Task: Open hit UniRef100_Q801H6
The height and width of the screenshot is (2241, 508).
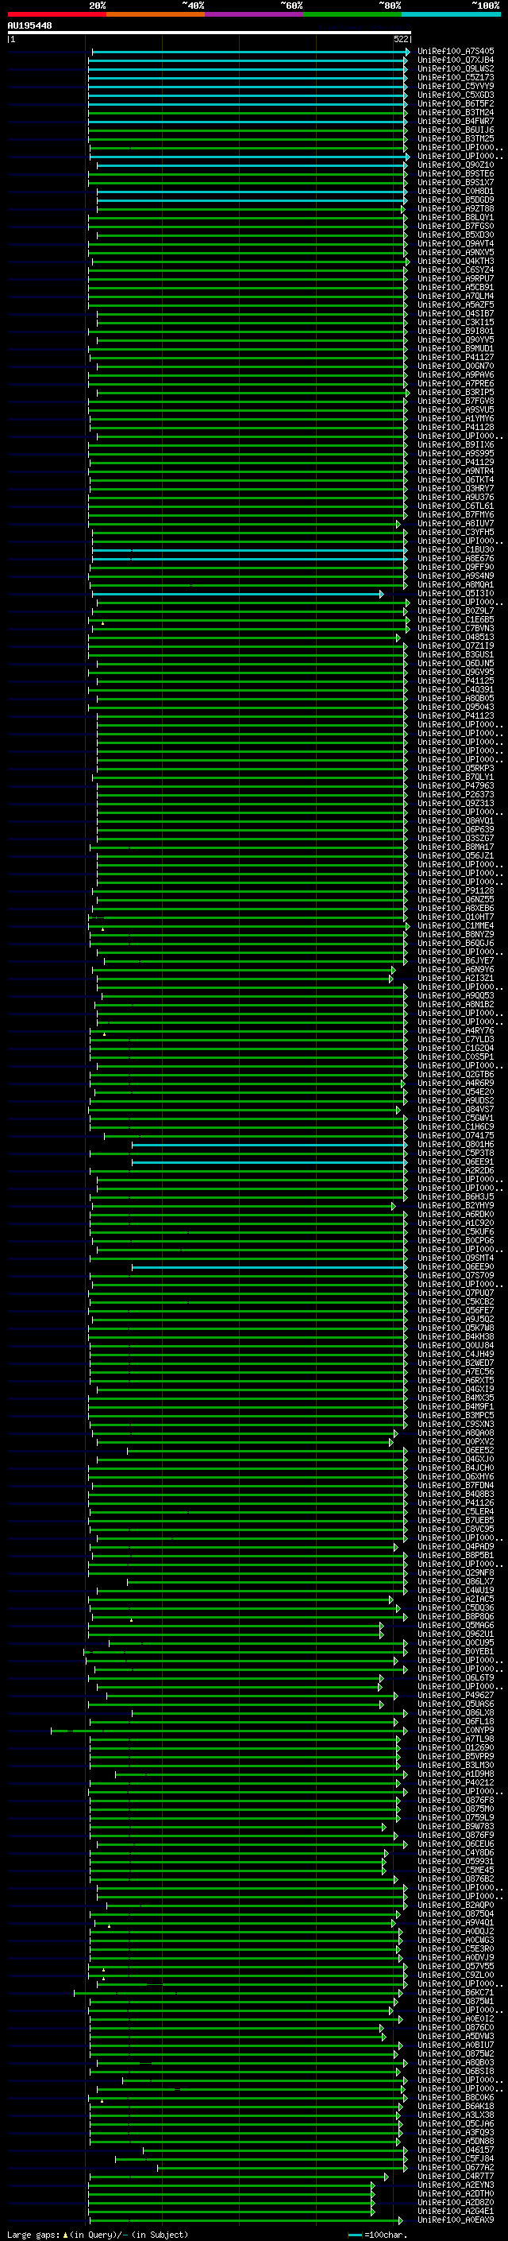Action: tap(456, 1145)
